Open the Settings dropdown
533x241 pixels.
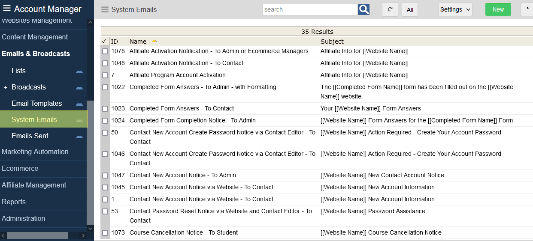click(455, 9)
